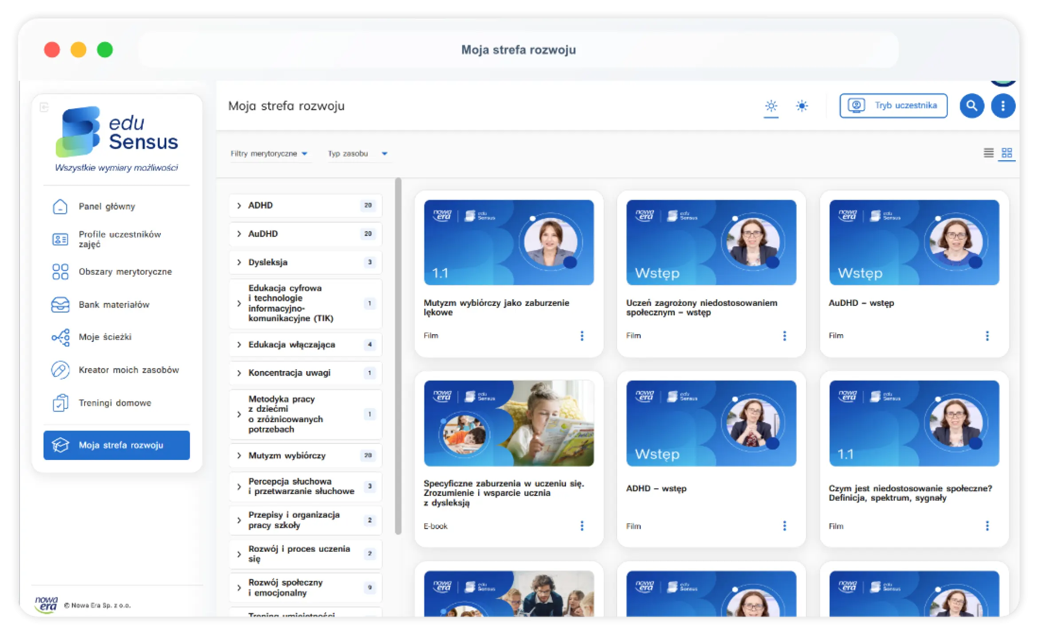
Task: Expand the Koncentracja uwagi category
Action: [305, 373]
